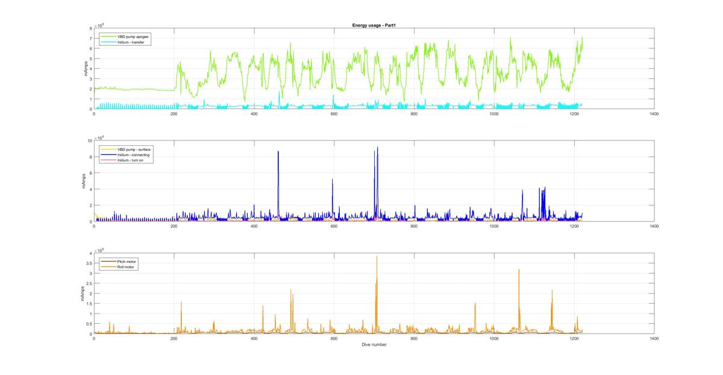Viewport: 723px width, 375px height.
Task: Click y-axis tick '7' on the top plot
Action: click(90, 39)
